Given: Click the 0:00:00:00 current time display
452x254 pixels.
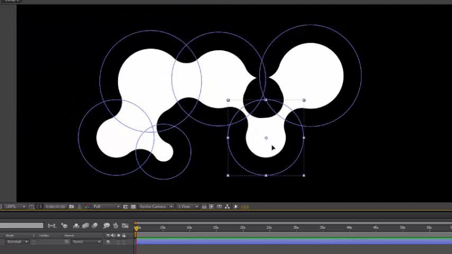Looking at the screenshot, I should point(55,207).
